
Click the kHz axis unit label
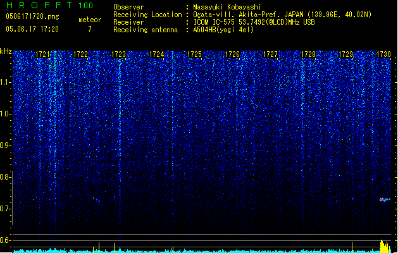tap(6, 51)
